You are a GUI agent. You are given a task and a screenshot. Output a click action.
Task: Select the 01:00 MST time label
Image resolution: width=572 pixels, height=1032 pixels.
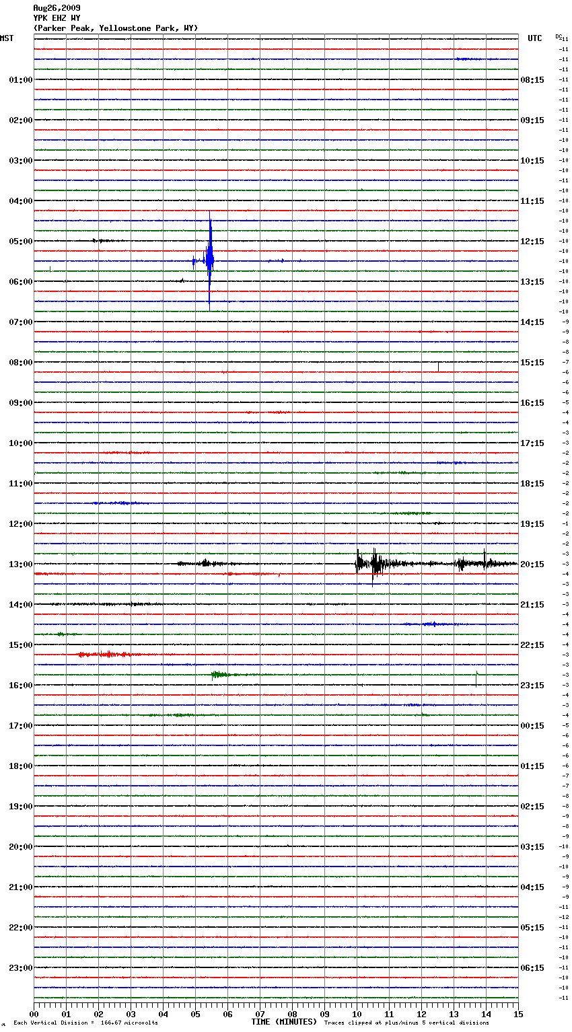coord(20,80)
